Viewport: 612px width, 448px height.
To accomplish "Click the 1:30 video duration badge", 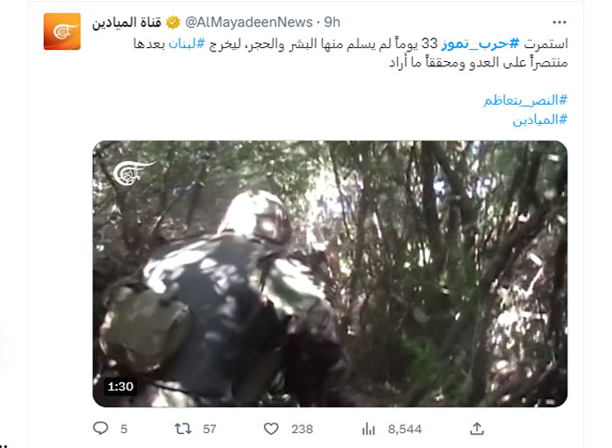I will (121, 386).
